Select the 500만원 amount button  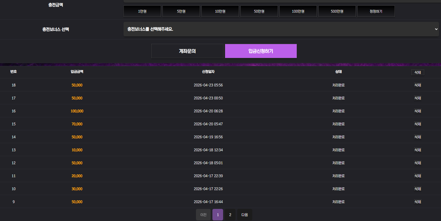(x=337, y=11)
